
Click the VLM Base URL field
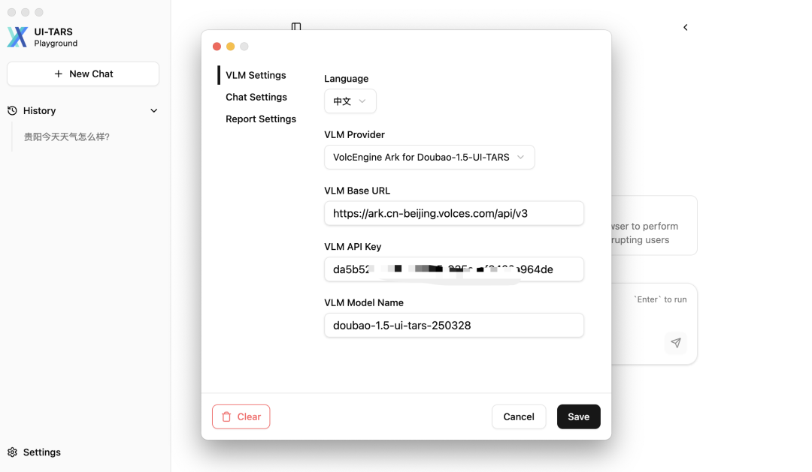pyautogui.click(x=454, y=214)
